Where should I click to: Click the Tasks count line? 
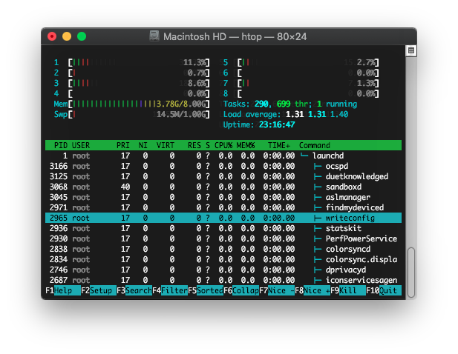pos(290,104)
